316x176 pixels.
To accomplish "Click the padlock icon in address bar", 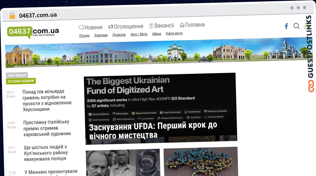I will 12,15.
